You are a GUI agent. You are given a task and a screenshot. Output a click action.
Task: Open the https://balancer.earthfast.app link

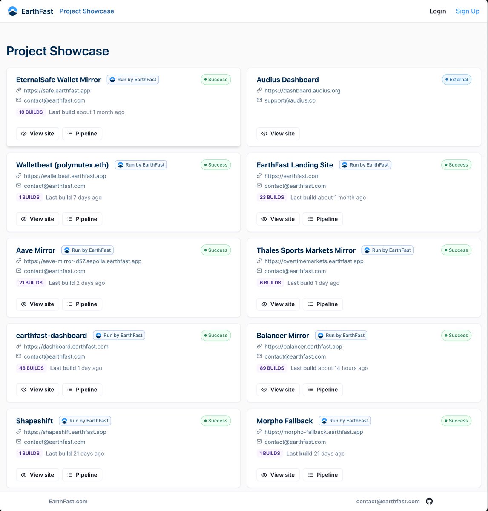pos(303,347)
